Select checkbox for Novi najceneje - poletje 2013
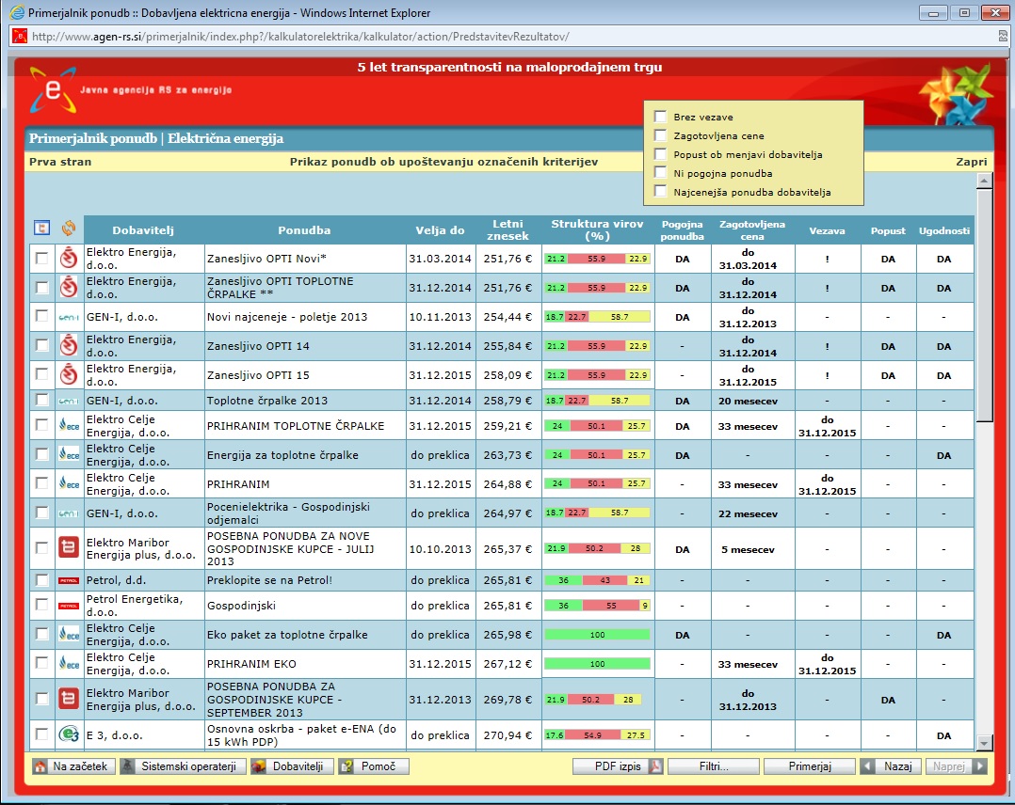The width and height of the screenshot is (1015, 805). (42, 316)
